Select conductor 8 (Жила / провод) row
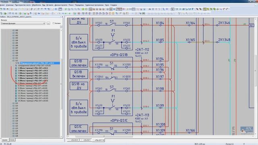The width and height of the screenshot is (258, 145). (33, 86)
